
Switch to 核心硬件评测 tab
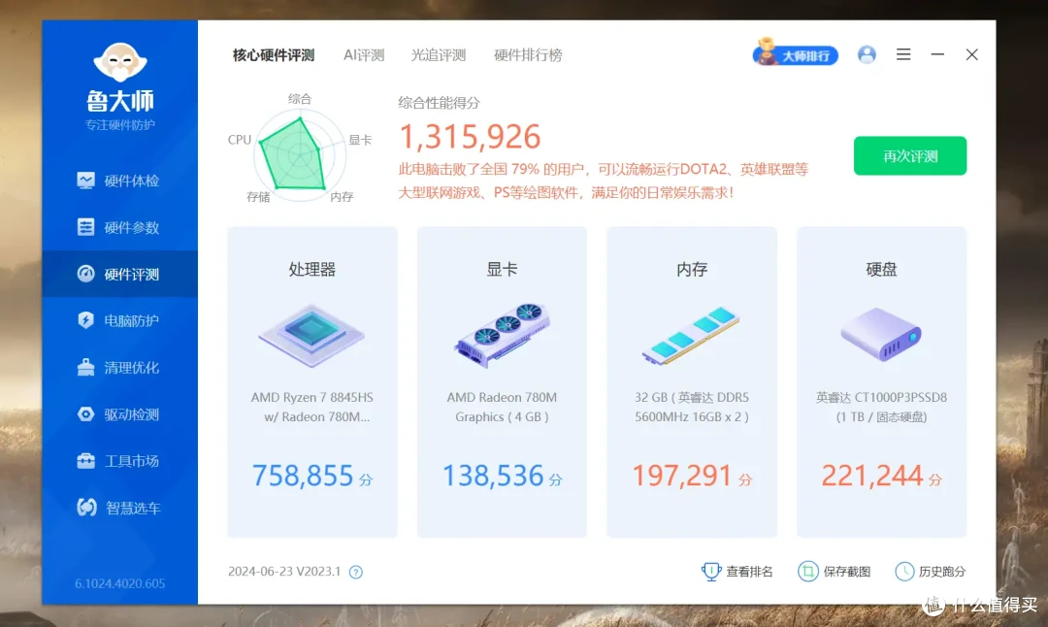[274, 54]
